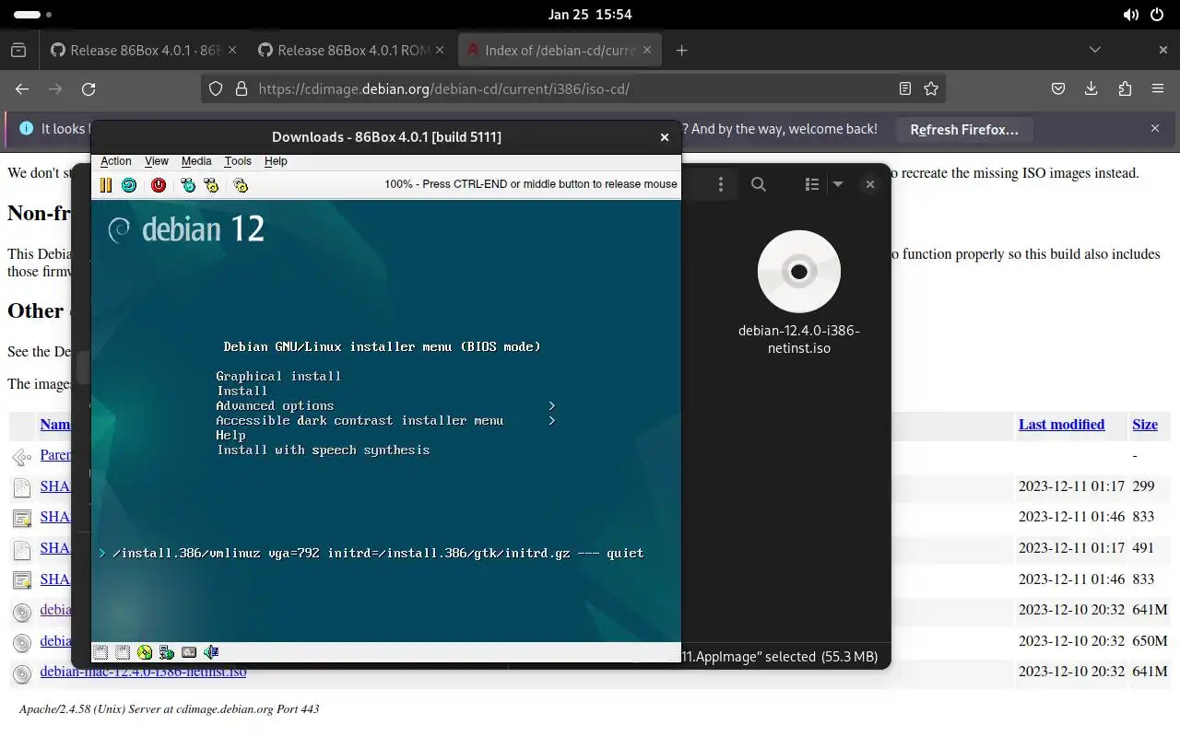
Task: Click the Refresh Firefox button
Action: pos(964,130)
